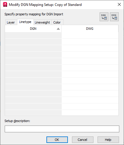Select the last row DWG cell
This screenshot has height=145, width=124.
(x=90, y=113)
